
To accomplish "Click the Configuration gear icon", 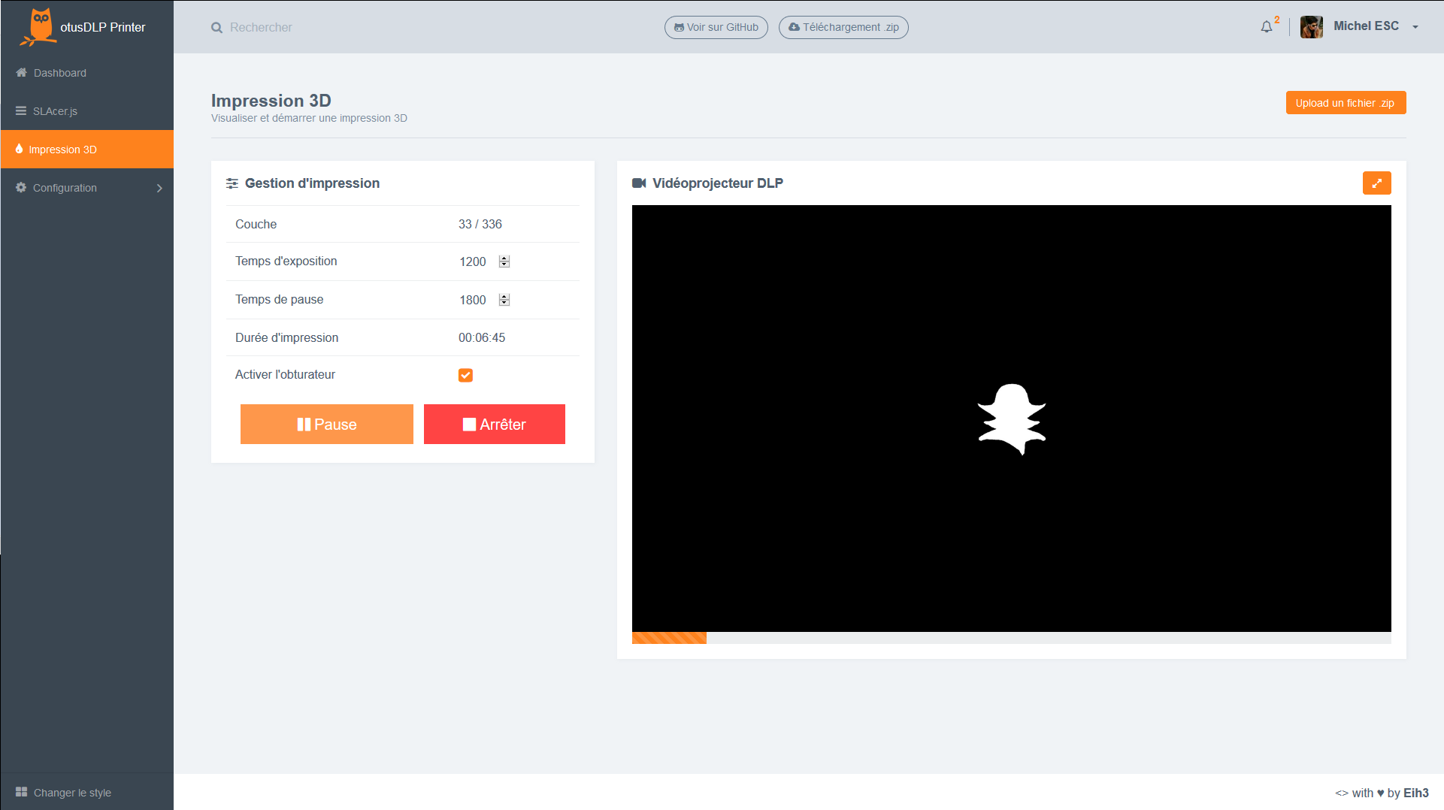I will tap(21, 188).
